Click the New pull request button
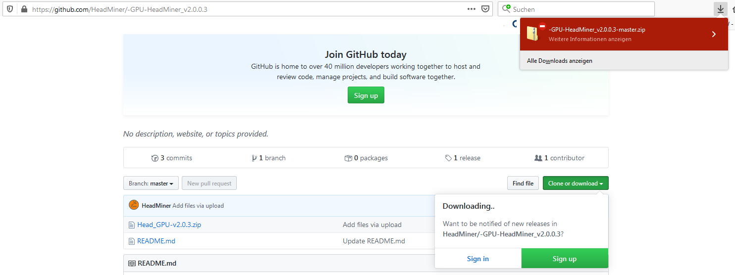Screen dimensions: 735x275 210,183
